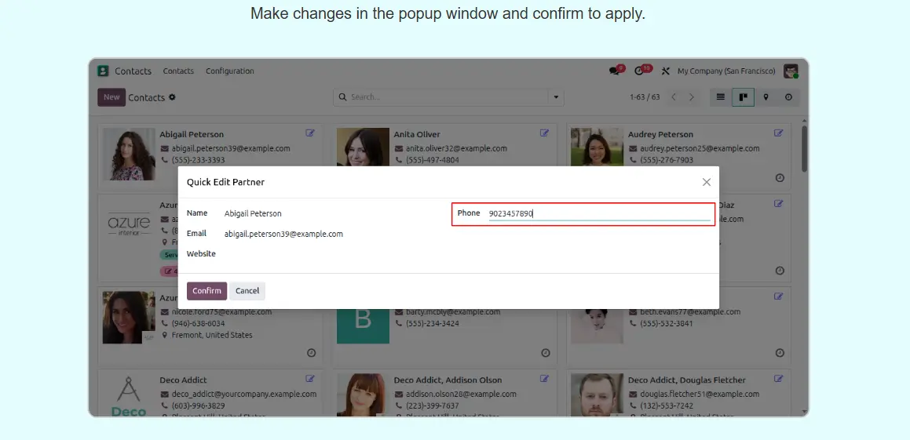910x440 pixels.
Task: Switch to activity view
Action: (788, 97)
